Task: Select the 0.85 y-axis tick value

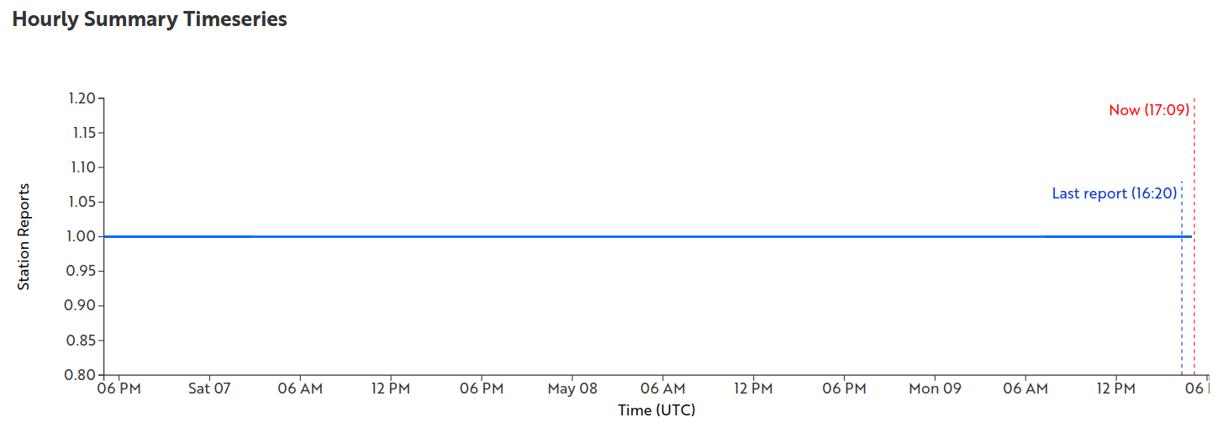Action: click(x=82, y=341)
